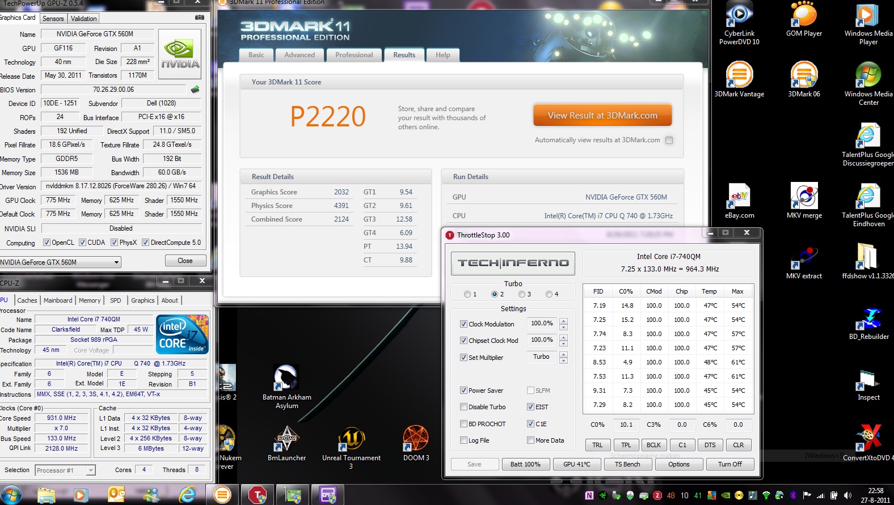The width and height of the screenshot is (894, 505).
Task: Select the Inspect desktop icon
Action: click(x=868, y=384)
